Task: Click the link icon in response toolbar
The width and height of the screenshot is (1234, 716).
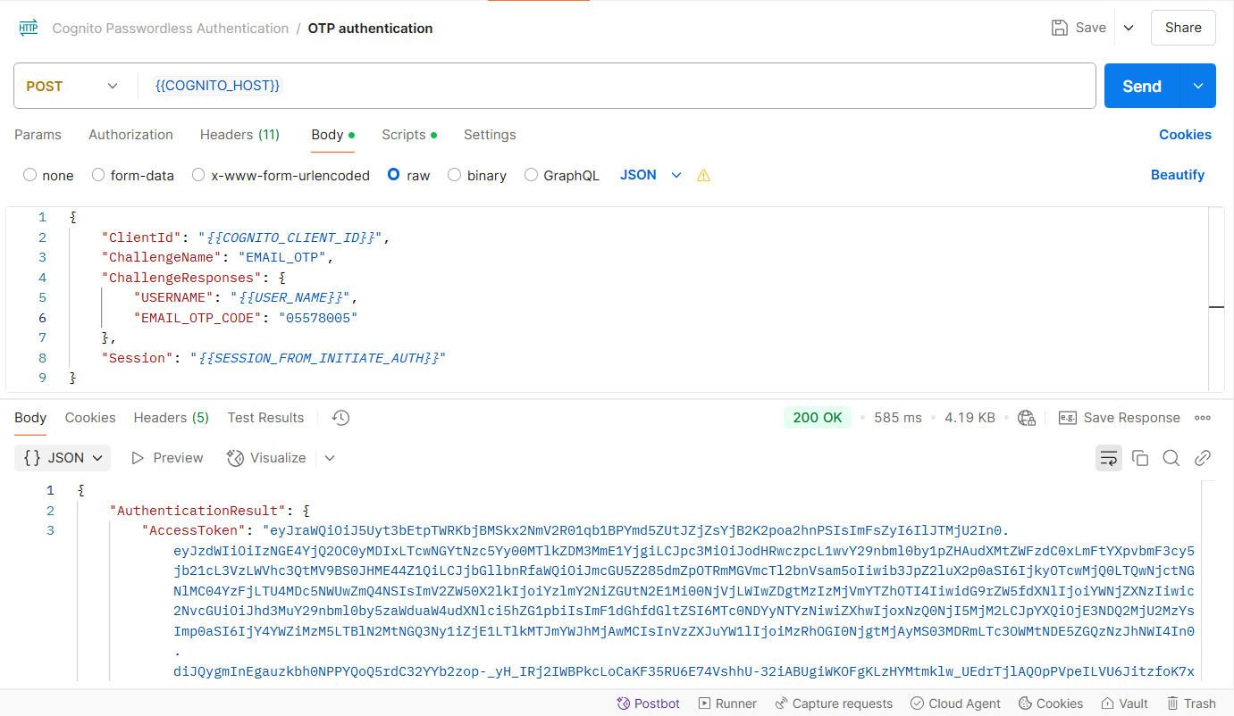Action: click(x=1202, y=458)
